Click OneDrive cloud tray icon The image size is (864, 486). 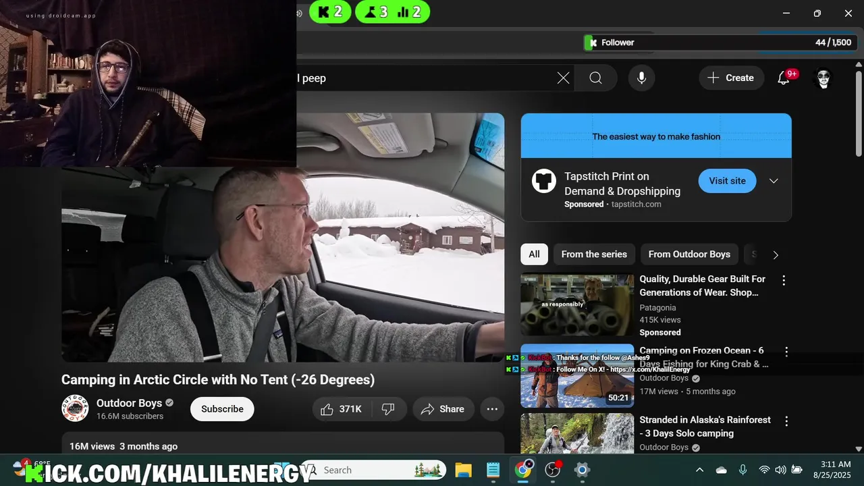(x=721, y=470)
